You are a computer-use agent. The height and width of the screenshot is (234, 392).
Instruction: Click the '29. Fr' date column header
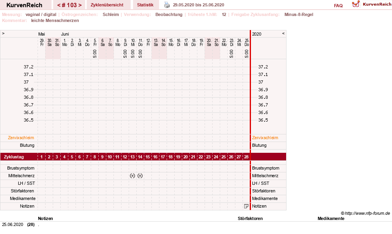click(x=42, y=42)
